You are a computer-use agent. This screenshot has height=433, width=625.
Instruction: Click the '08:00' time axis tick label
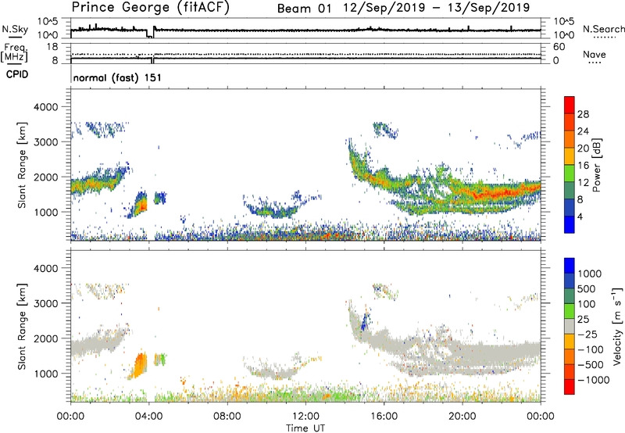(x=227, y=417)
